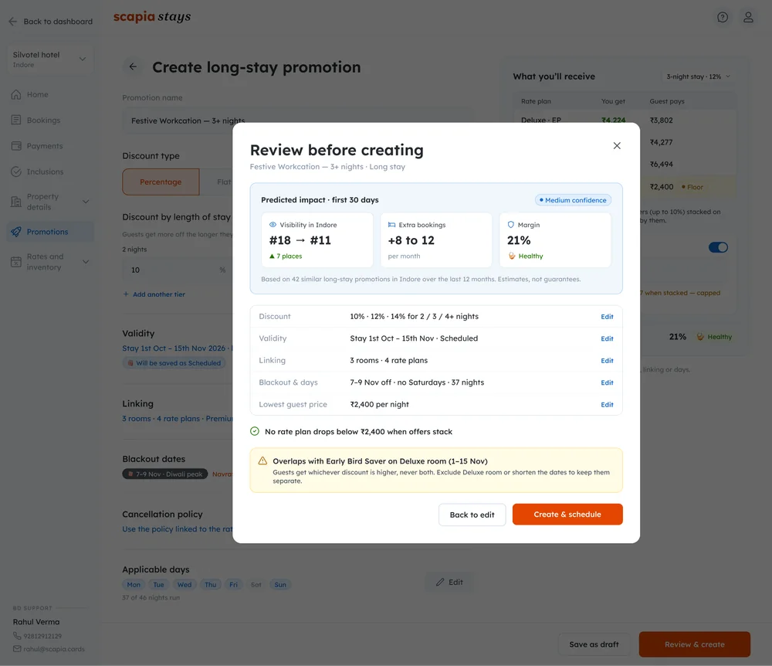Edit the Validity row
This screenshot has height=666, width=772.
tap(607, 339)
